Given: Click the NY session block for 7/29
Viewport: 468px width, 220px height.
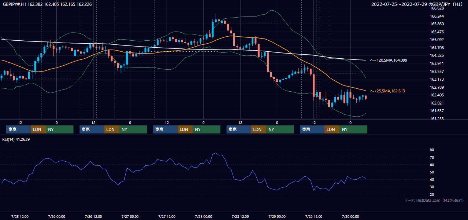Looking at the screenshot, I should [x=353, y=129].
